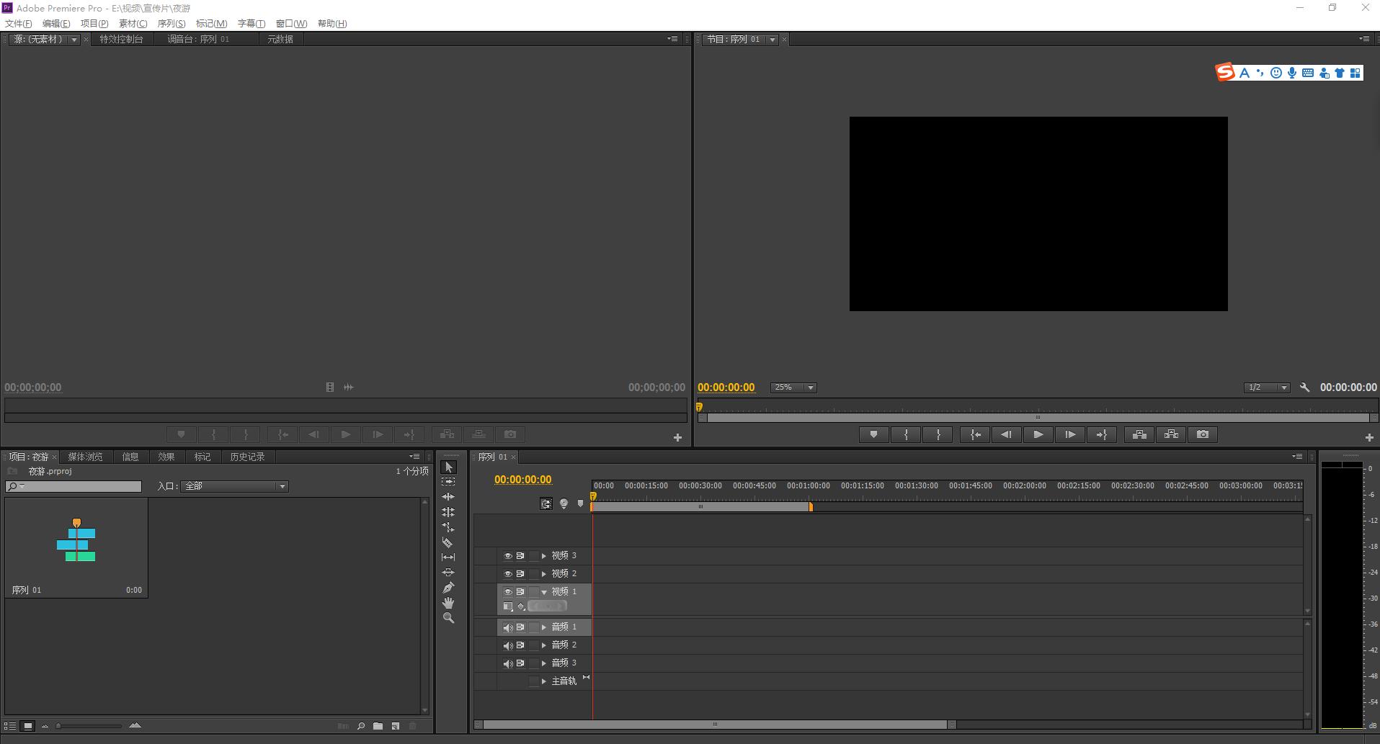1380x744 pixels.
Task: Mute the 音频 2 track speaker toggle
Action: (507, 645)
